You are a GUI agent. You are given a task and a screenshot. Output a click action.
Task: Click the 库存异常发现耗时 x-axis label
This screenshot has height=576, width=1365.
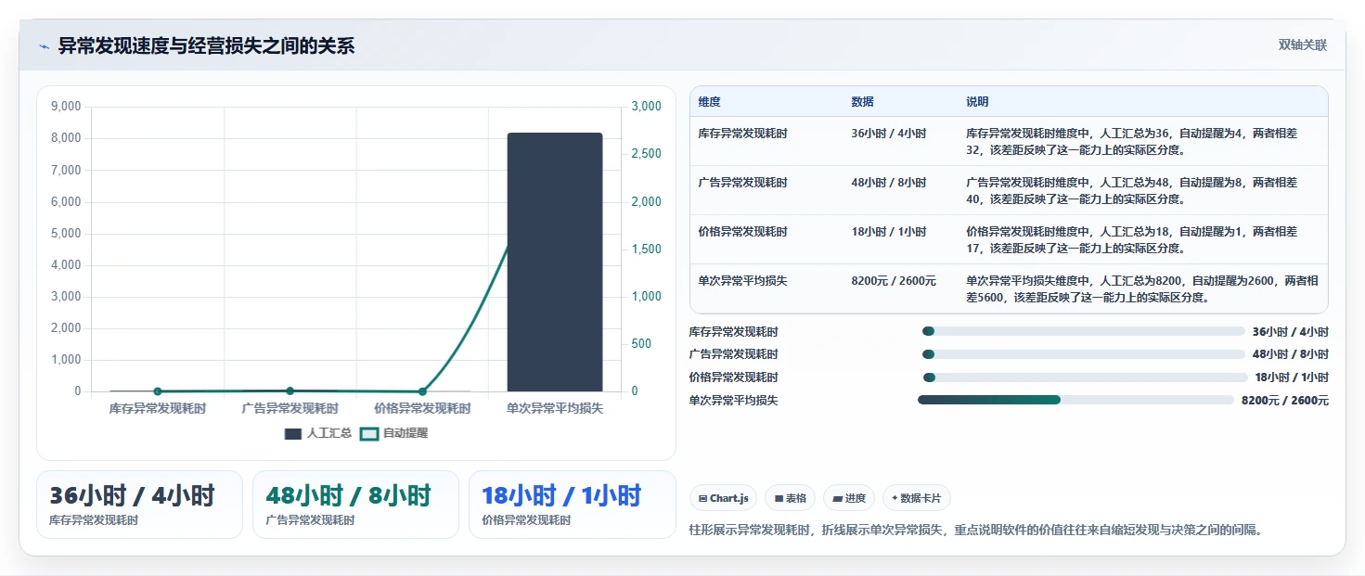coord(158,408)
